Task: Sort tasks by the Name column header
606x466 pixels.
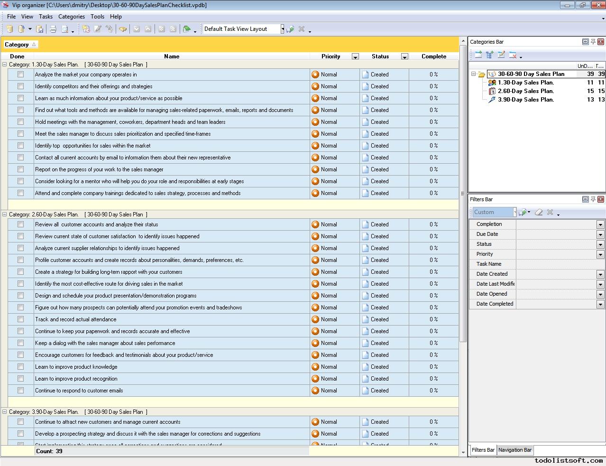Action: 171,56
